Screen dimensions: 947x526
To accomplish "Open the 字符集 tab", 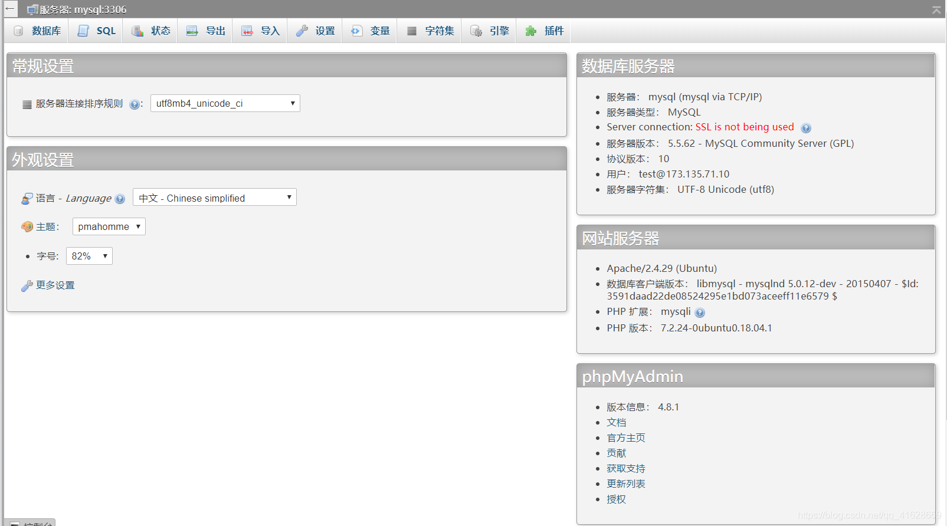I will (429, 31).
